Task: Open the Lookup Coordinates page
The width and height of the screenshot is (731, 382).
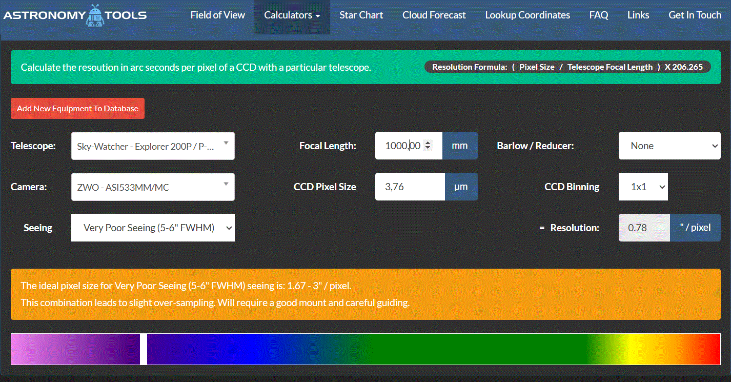Action: tap(527, 15)
